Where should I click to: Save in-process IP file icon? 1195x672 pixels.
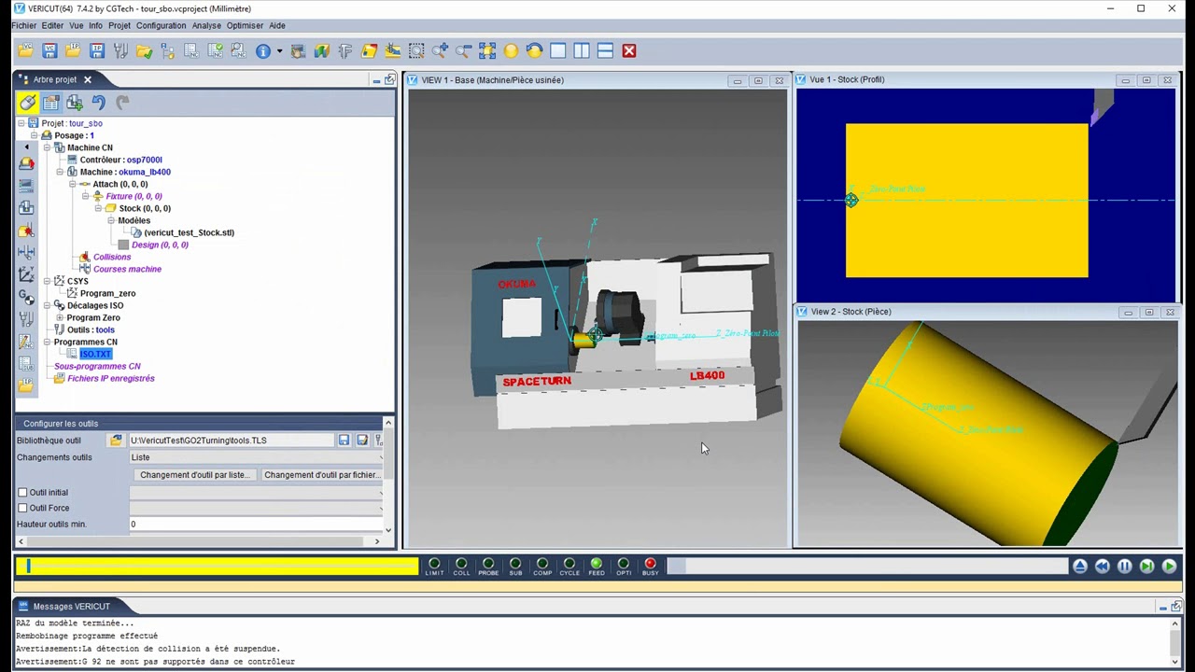coord(96,51)
